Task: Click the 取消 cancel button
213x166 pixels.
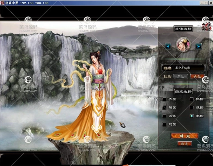Action: (x=185, y=144)
